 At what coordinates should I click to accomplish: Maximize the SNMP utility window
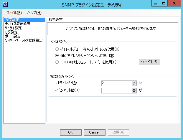click(x=164, y=3)
